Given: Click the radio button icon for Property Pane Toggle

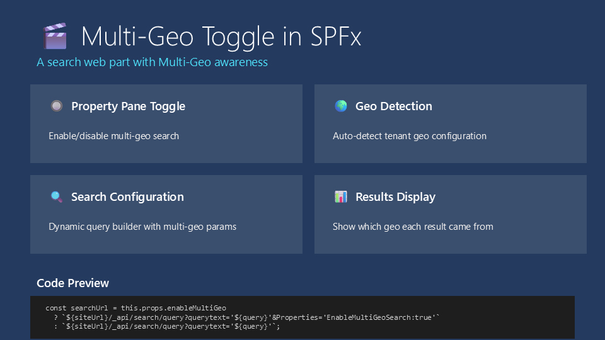Looking at the screenshot, I should point(57,106).
